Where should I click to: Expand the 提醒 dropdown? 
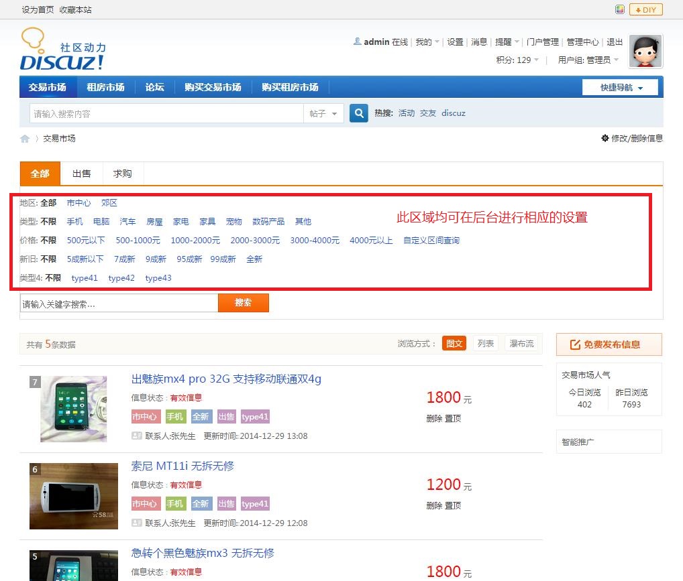[507, 42]
